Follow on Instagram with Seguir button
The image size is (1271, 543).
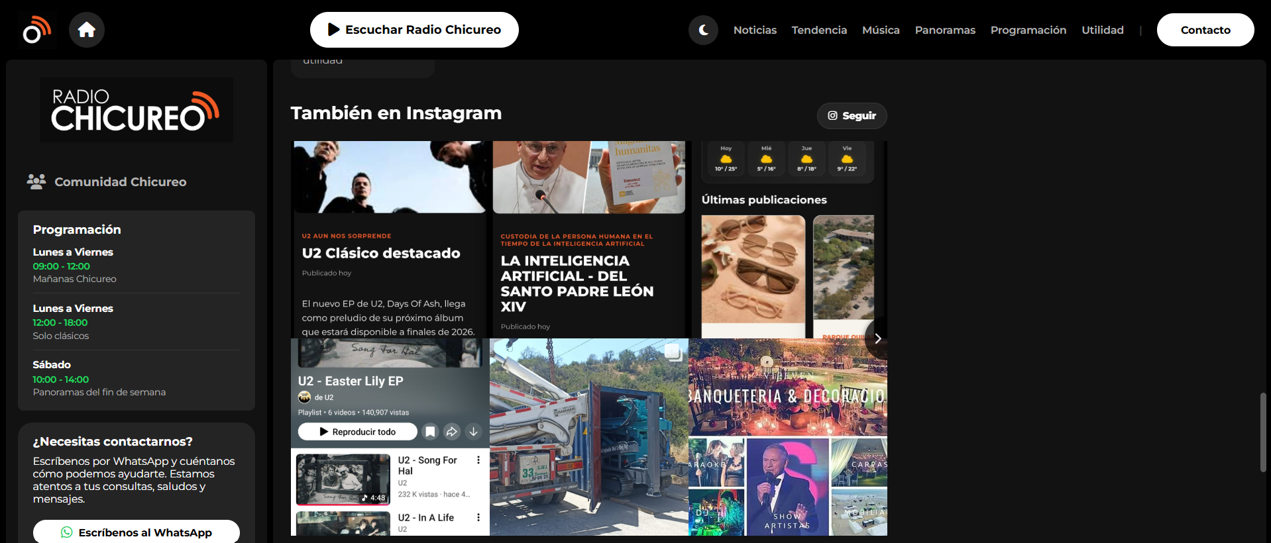(852, 115)
